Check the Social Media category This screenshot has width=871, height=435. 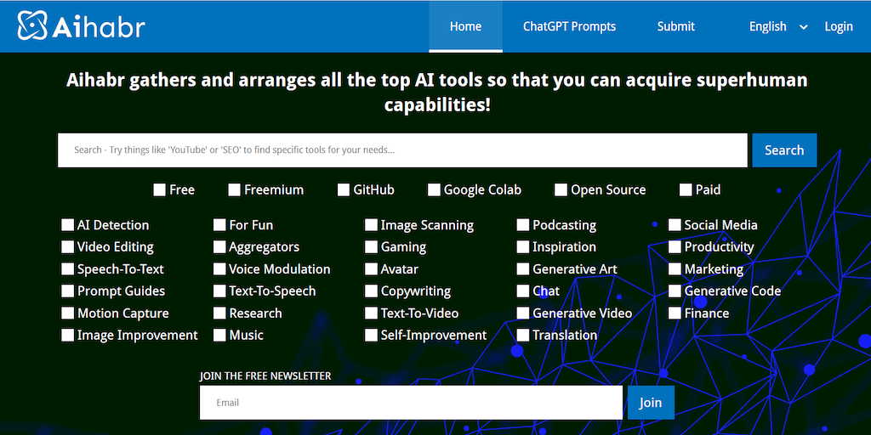tap(675, 225)
